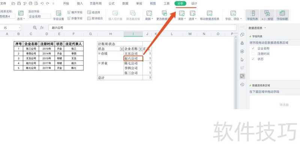Image resolution: width=300 pixels, height=154 pixels.
Task: Click the selection pointer icon in right sidebar
Action: 242,60
